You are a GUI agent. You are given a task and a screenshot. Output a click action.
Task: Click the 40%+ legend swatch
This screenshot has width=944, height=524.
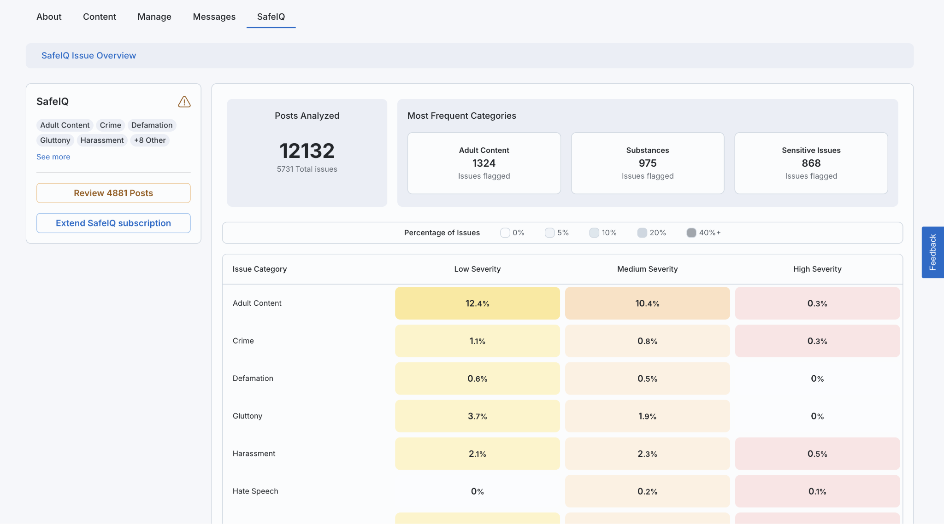[x=691, y=233]
